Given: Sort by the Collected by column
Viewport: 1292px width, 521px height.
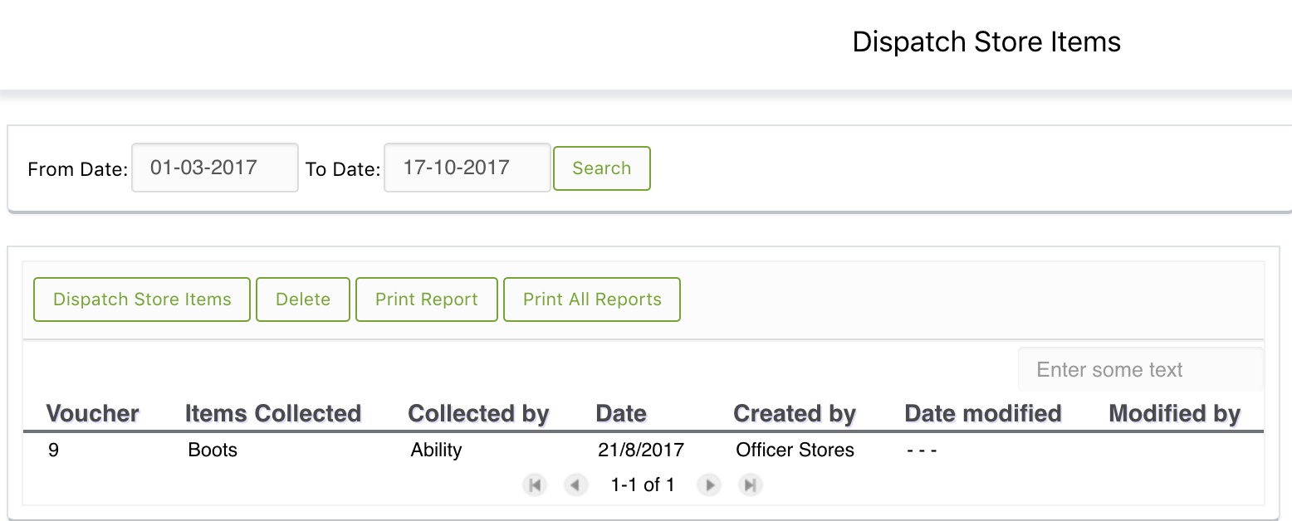Looking at the screenshot, I should click(x=479, y=413).
